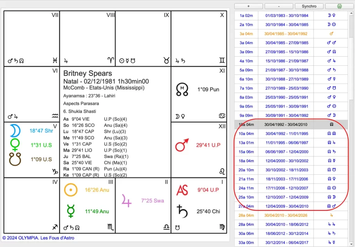The image size is (355, 247).
Task: Click the Rahu symbol in the 30/04/1992 - 30/04/2010 row
Action: (x=331, y=125)
